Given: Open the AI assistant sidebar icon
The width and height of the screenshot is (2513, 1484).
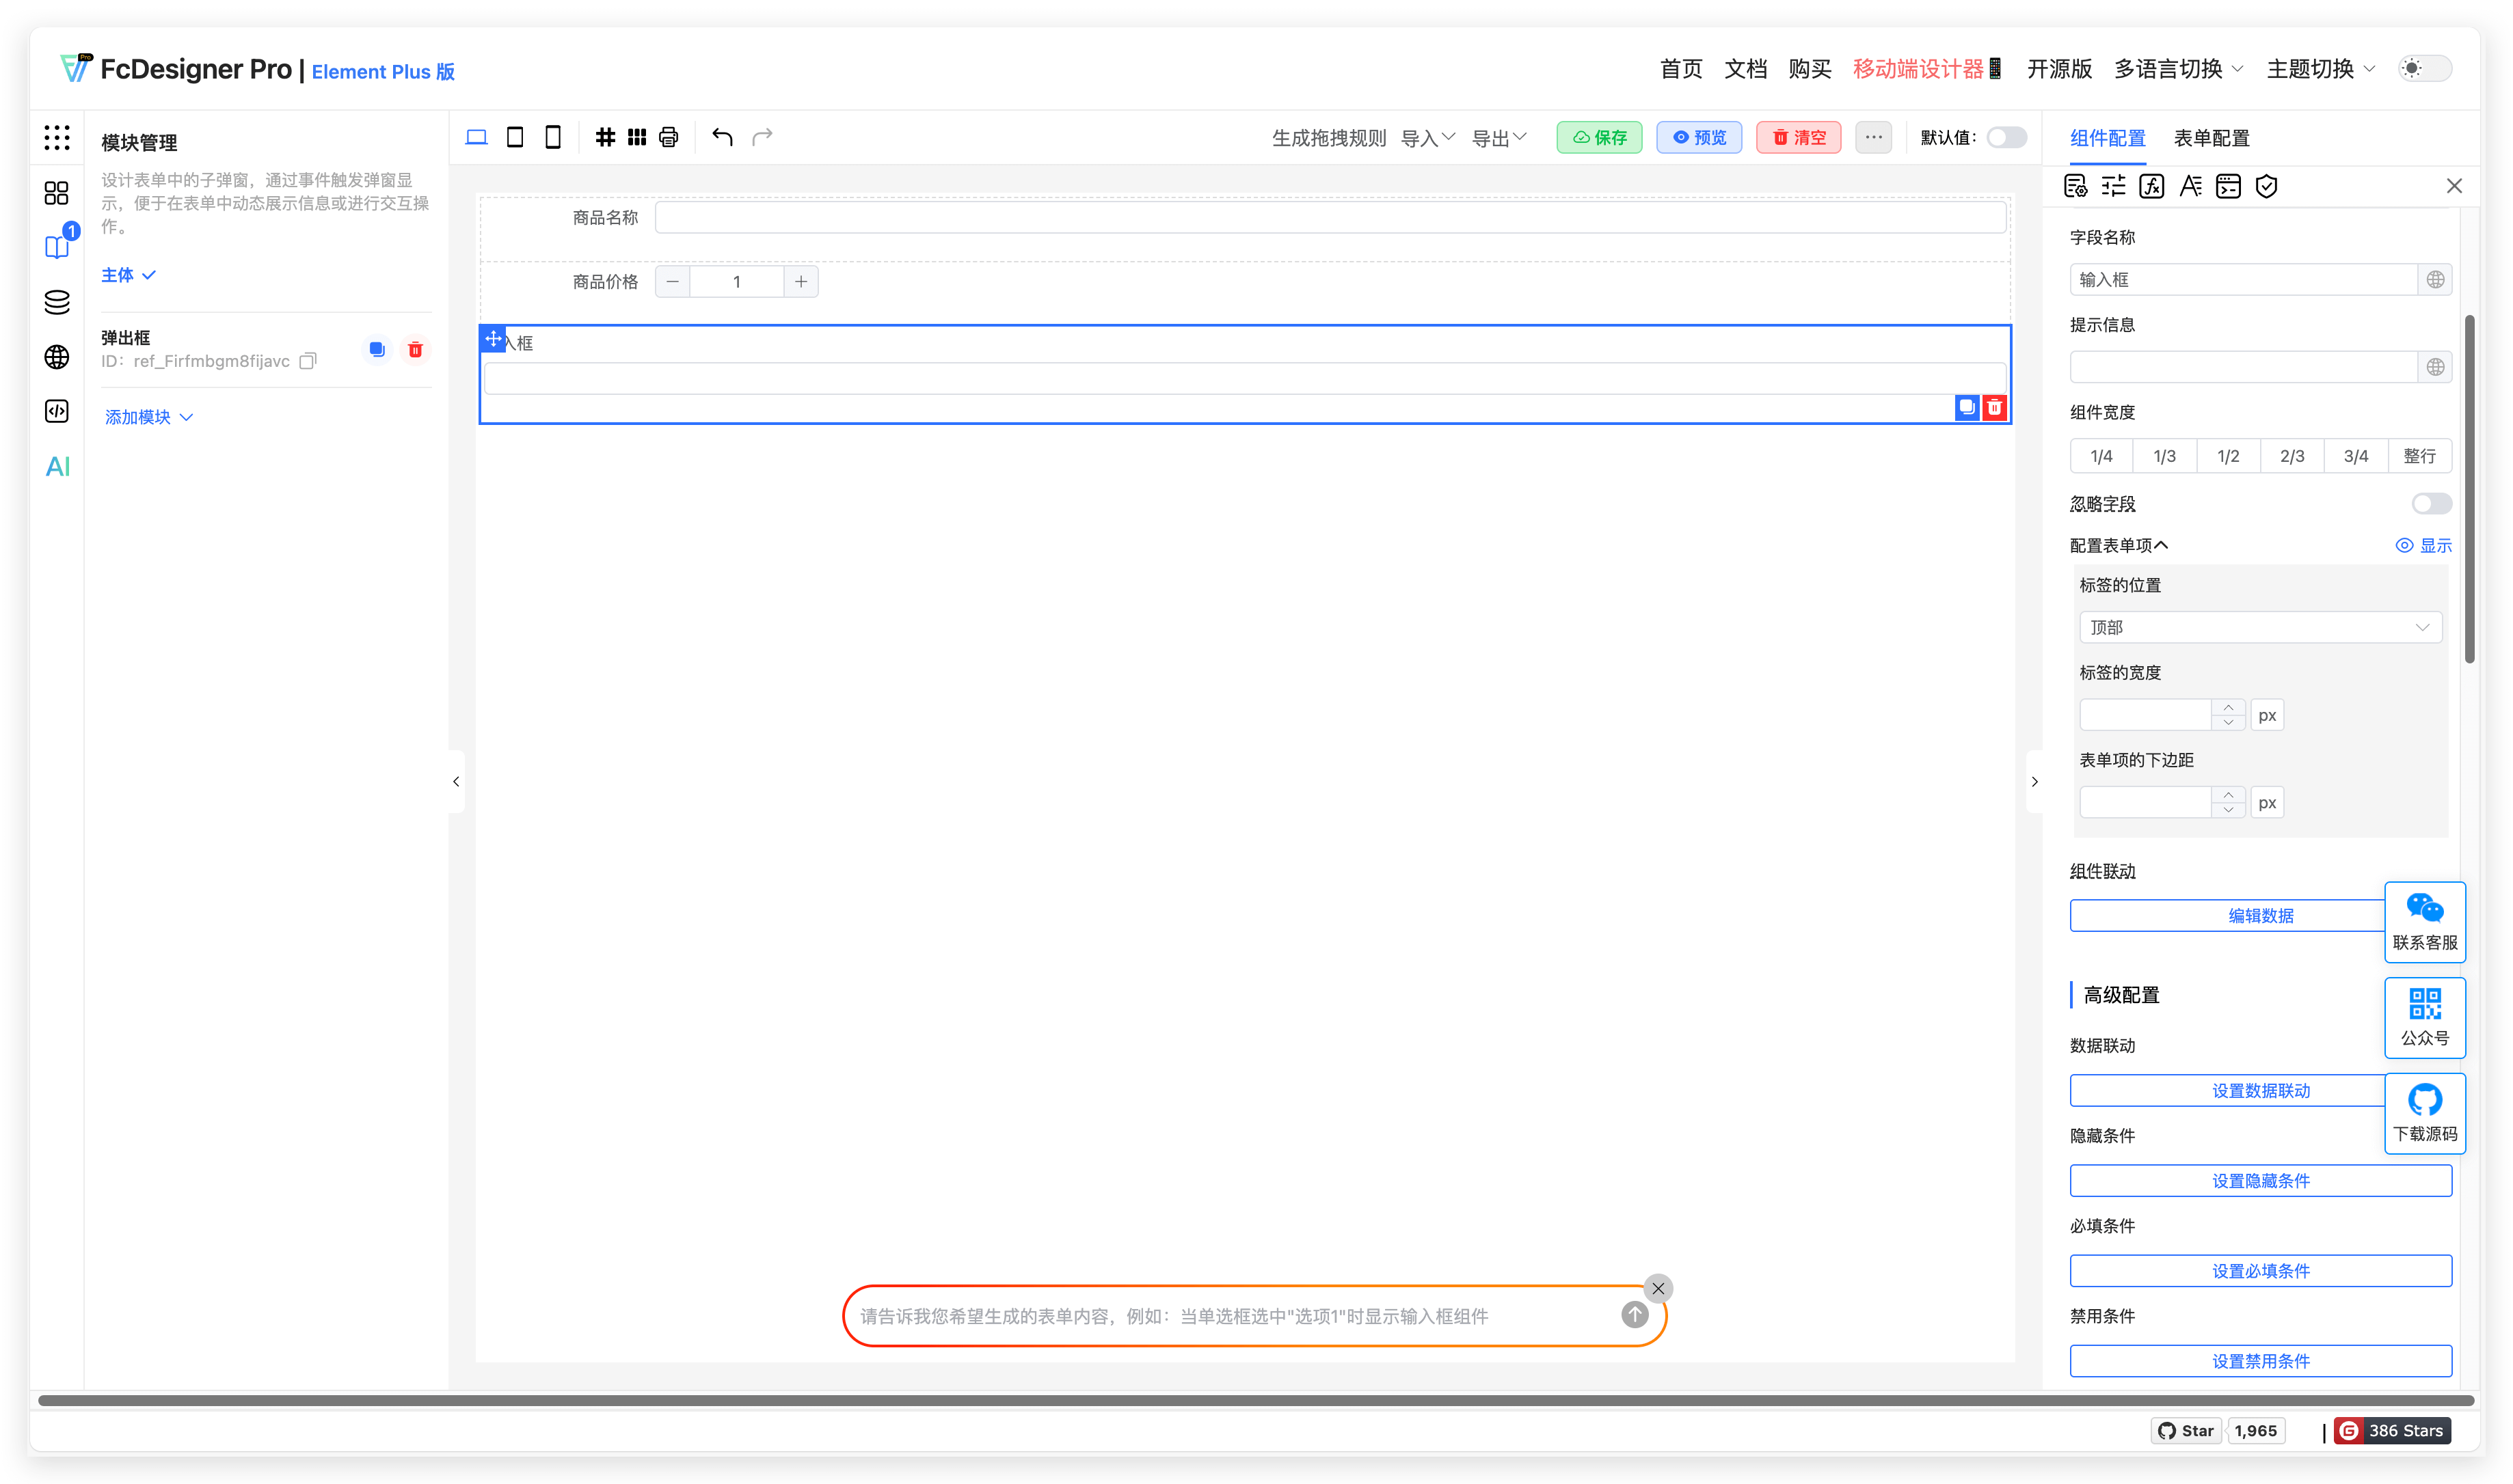Looking at the screenshot, I should tap(57, 466).
